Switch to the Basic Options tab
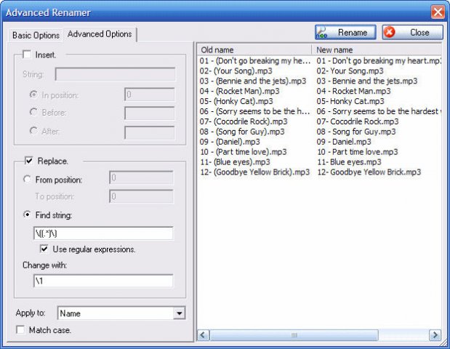This screenshot has width=450, height=349. pos(36,36)
